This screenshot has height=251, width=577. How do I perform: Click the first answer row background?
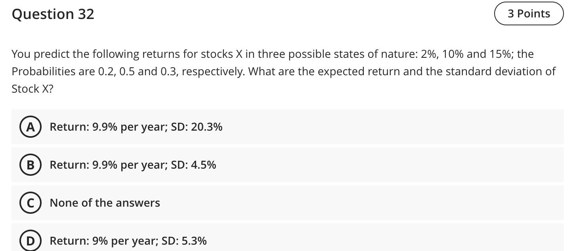tap(357, 127)
